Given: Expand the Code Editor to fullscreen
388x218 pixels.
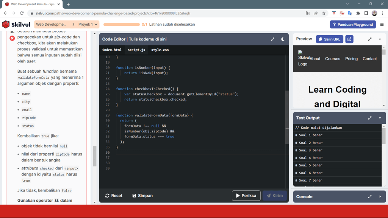Looking at the screenshot, I should 272,39.
